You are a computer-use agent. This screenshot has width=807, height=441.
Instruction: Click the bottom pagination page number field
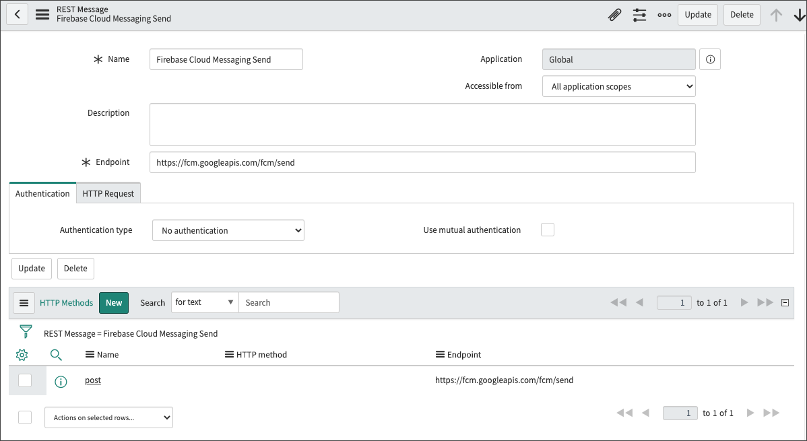(x=680, y=413)
